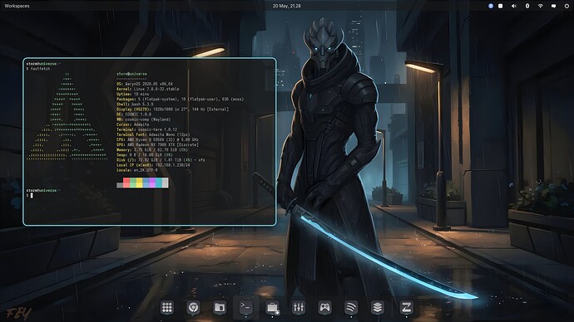The height and width of the screenshot is (322, 574).
Task: Click the red color block in fastfetch palette
Action: pyautogui.click(x=126, y=183)
